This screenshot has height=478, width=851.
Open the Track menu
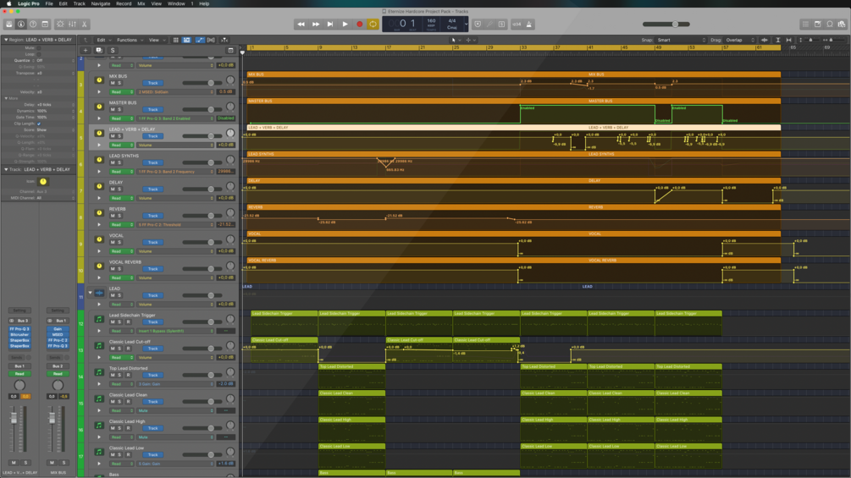tap(80, 3)
